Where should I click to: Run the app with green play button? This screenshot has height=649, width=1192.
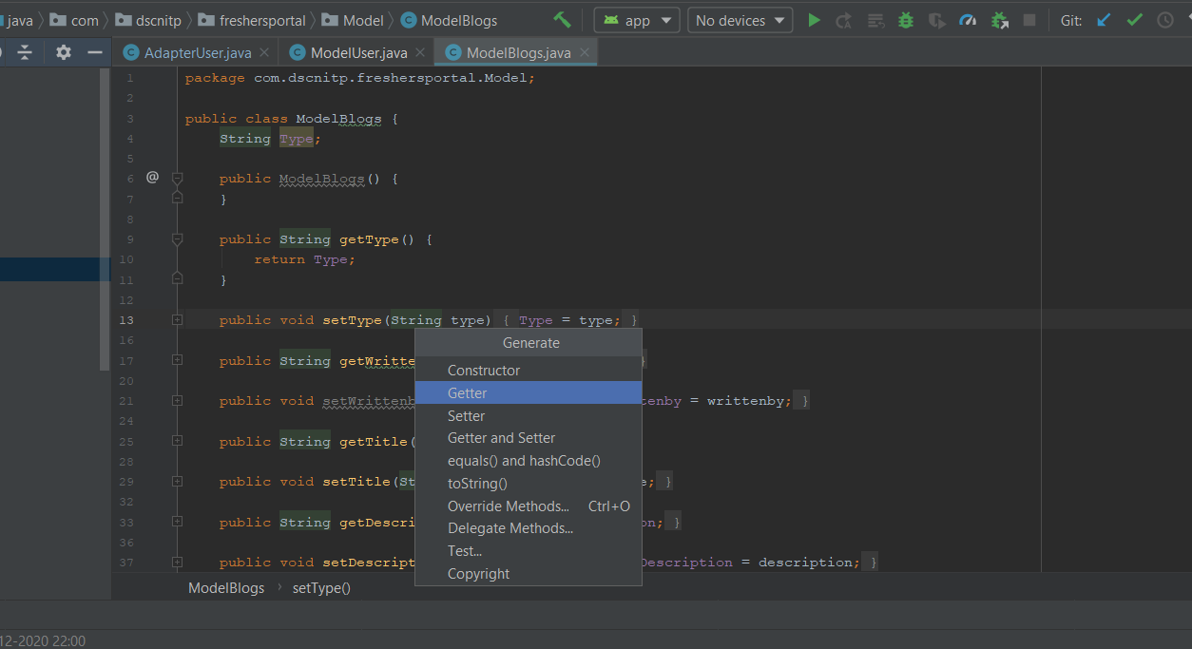click(814, 20)
